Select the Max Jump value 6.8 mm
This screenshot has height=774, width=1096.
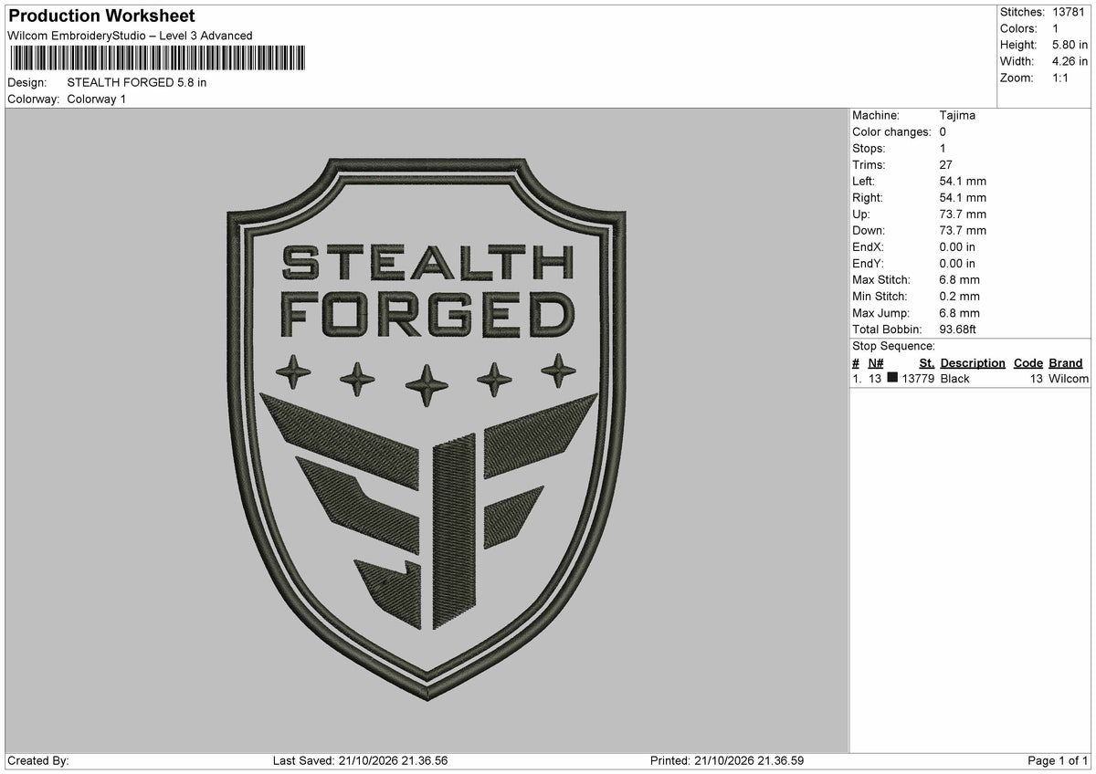pyautogui.click(x=959, y=312)
